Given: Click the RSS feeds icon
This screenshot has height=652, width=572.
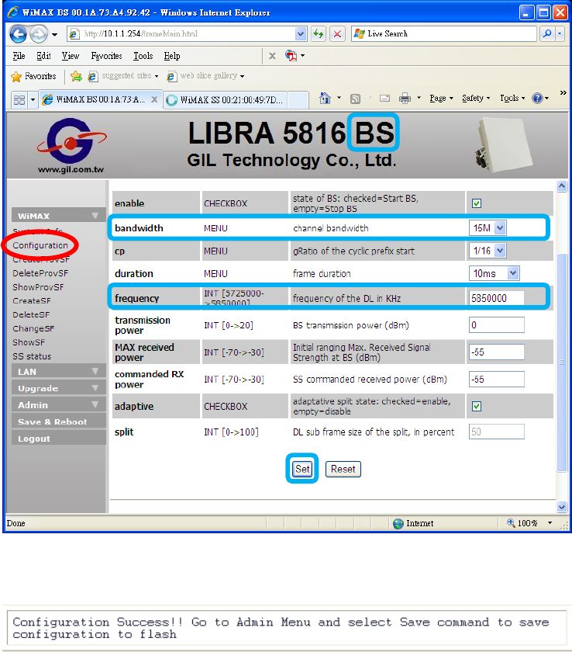Looking at the screenshot, I should coord(355,99).
